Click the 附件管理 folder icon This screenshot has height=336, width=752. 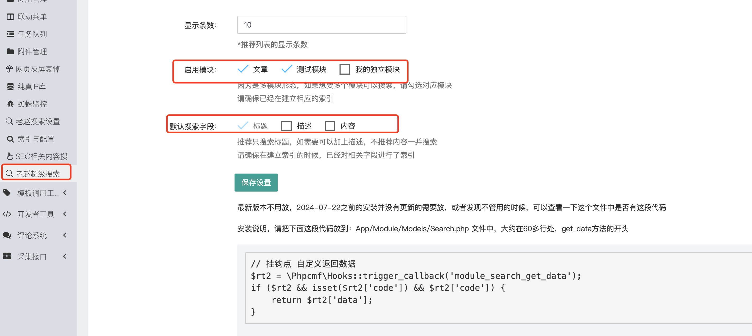pos(10,52)
